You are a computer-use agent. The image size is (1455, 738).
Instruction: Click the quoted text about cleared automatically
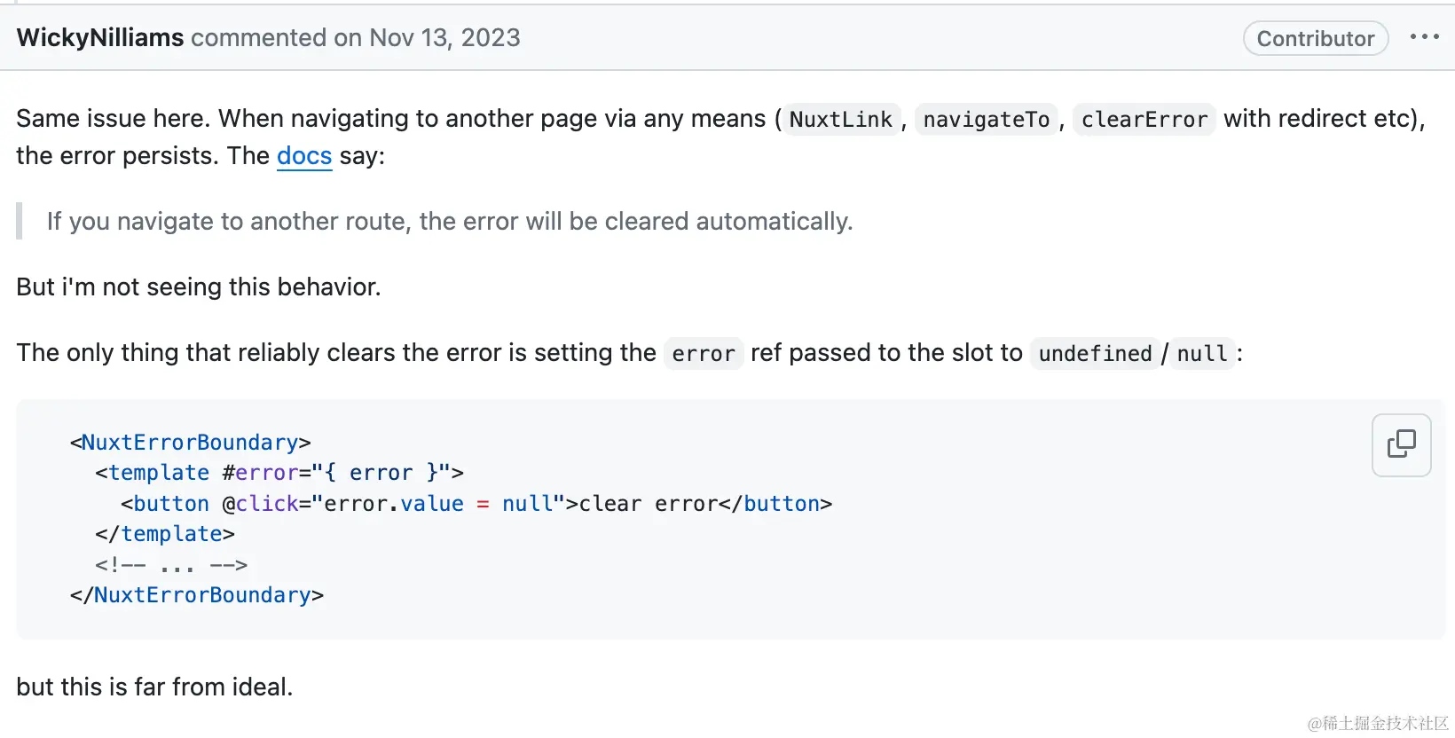[x=450, y=221]
